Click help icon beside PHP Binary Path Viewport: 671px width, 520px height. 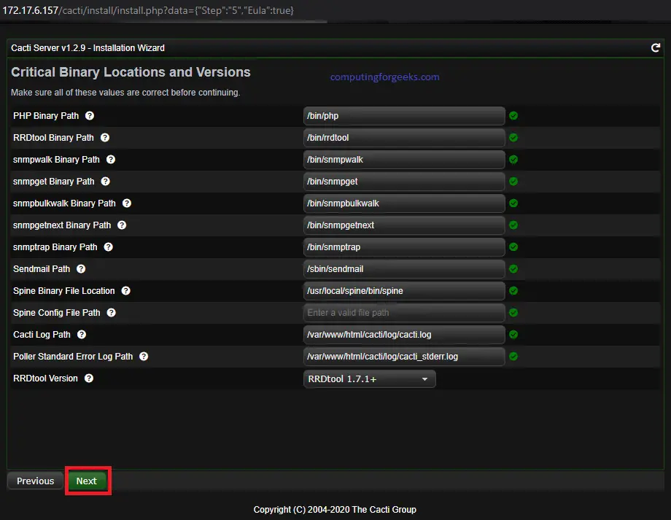(x=90, y=115)
